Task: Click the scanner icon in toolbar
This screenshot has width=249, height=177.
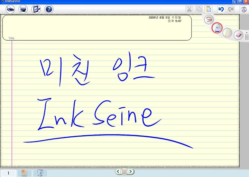Action: (10, 9)
